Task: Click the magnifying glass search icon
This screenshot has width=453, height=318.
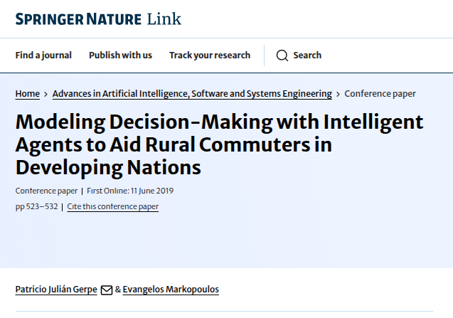Action: (x=282, y=55)
